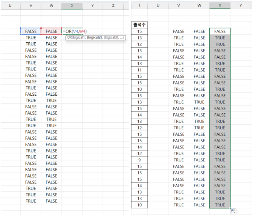Select the 출석수 header cell
The image size is (254, 216).
[x=139, y=25]
